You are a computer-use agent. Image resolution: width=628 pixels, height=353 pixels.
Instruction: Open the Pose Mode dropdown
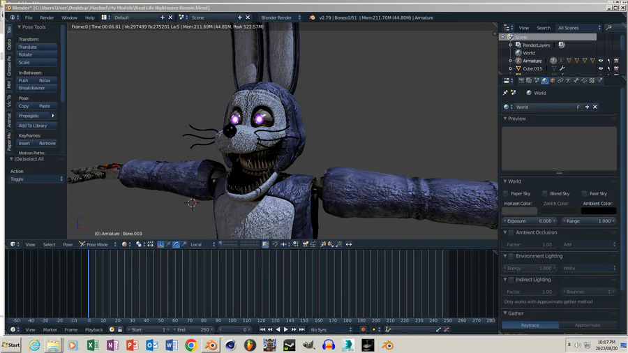[98, 245]
